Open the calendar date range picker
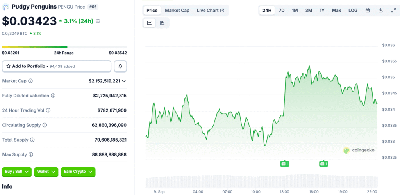 coord(368,11)
